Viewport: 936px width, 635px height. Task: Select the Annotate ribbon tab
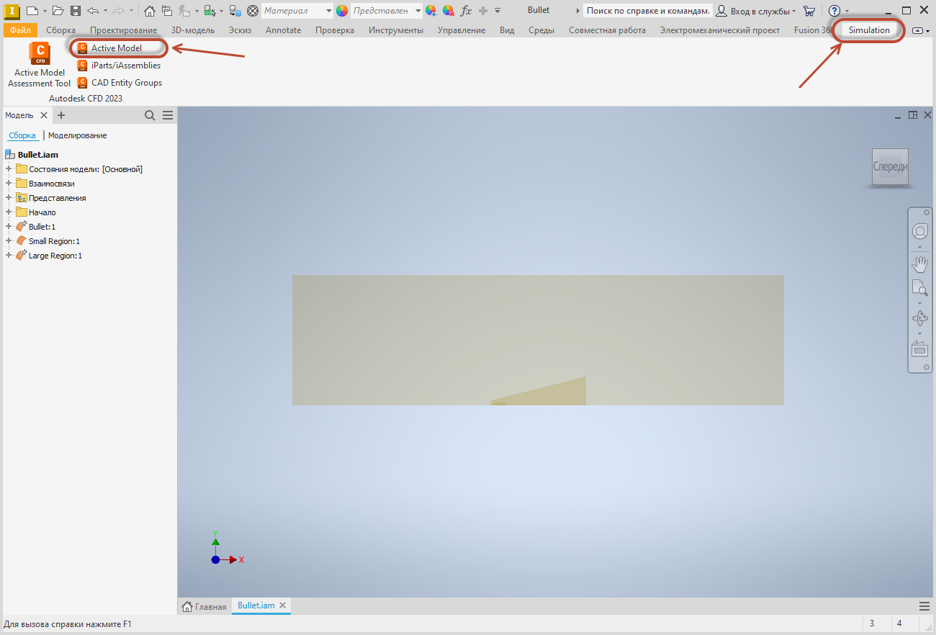coord(284,30)
